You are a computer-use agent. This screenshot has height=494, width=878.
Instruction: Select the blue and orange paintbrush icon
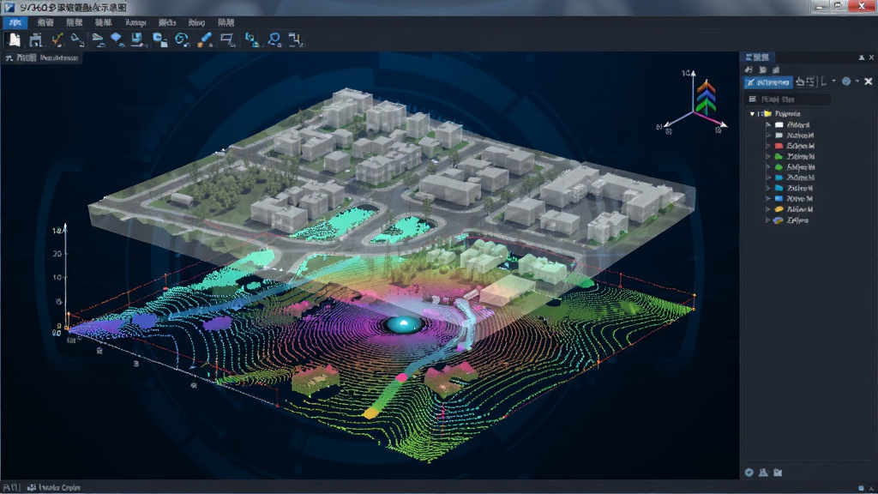click(x=205, y=39)
